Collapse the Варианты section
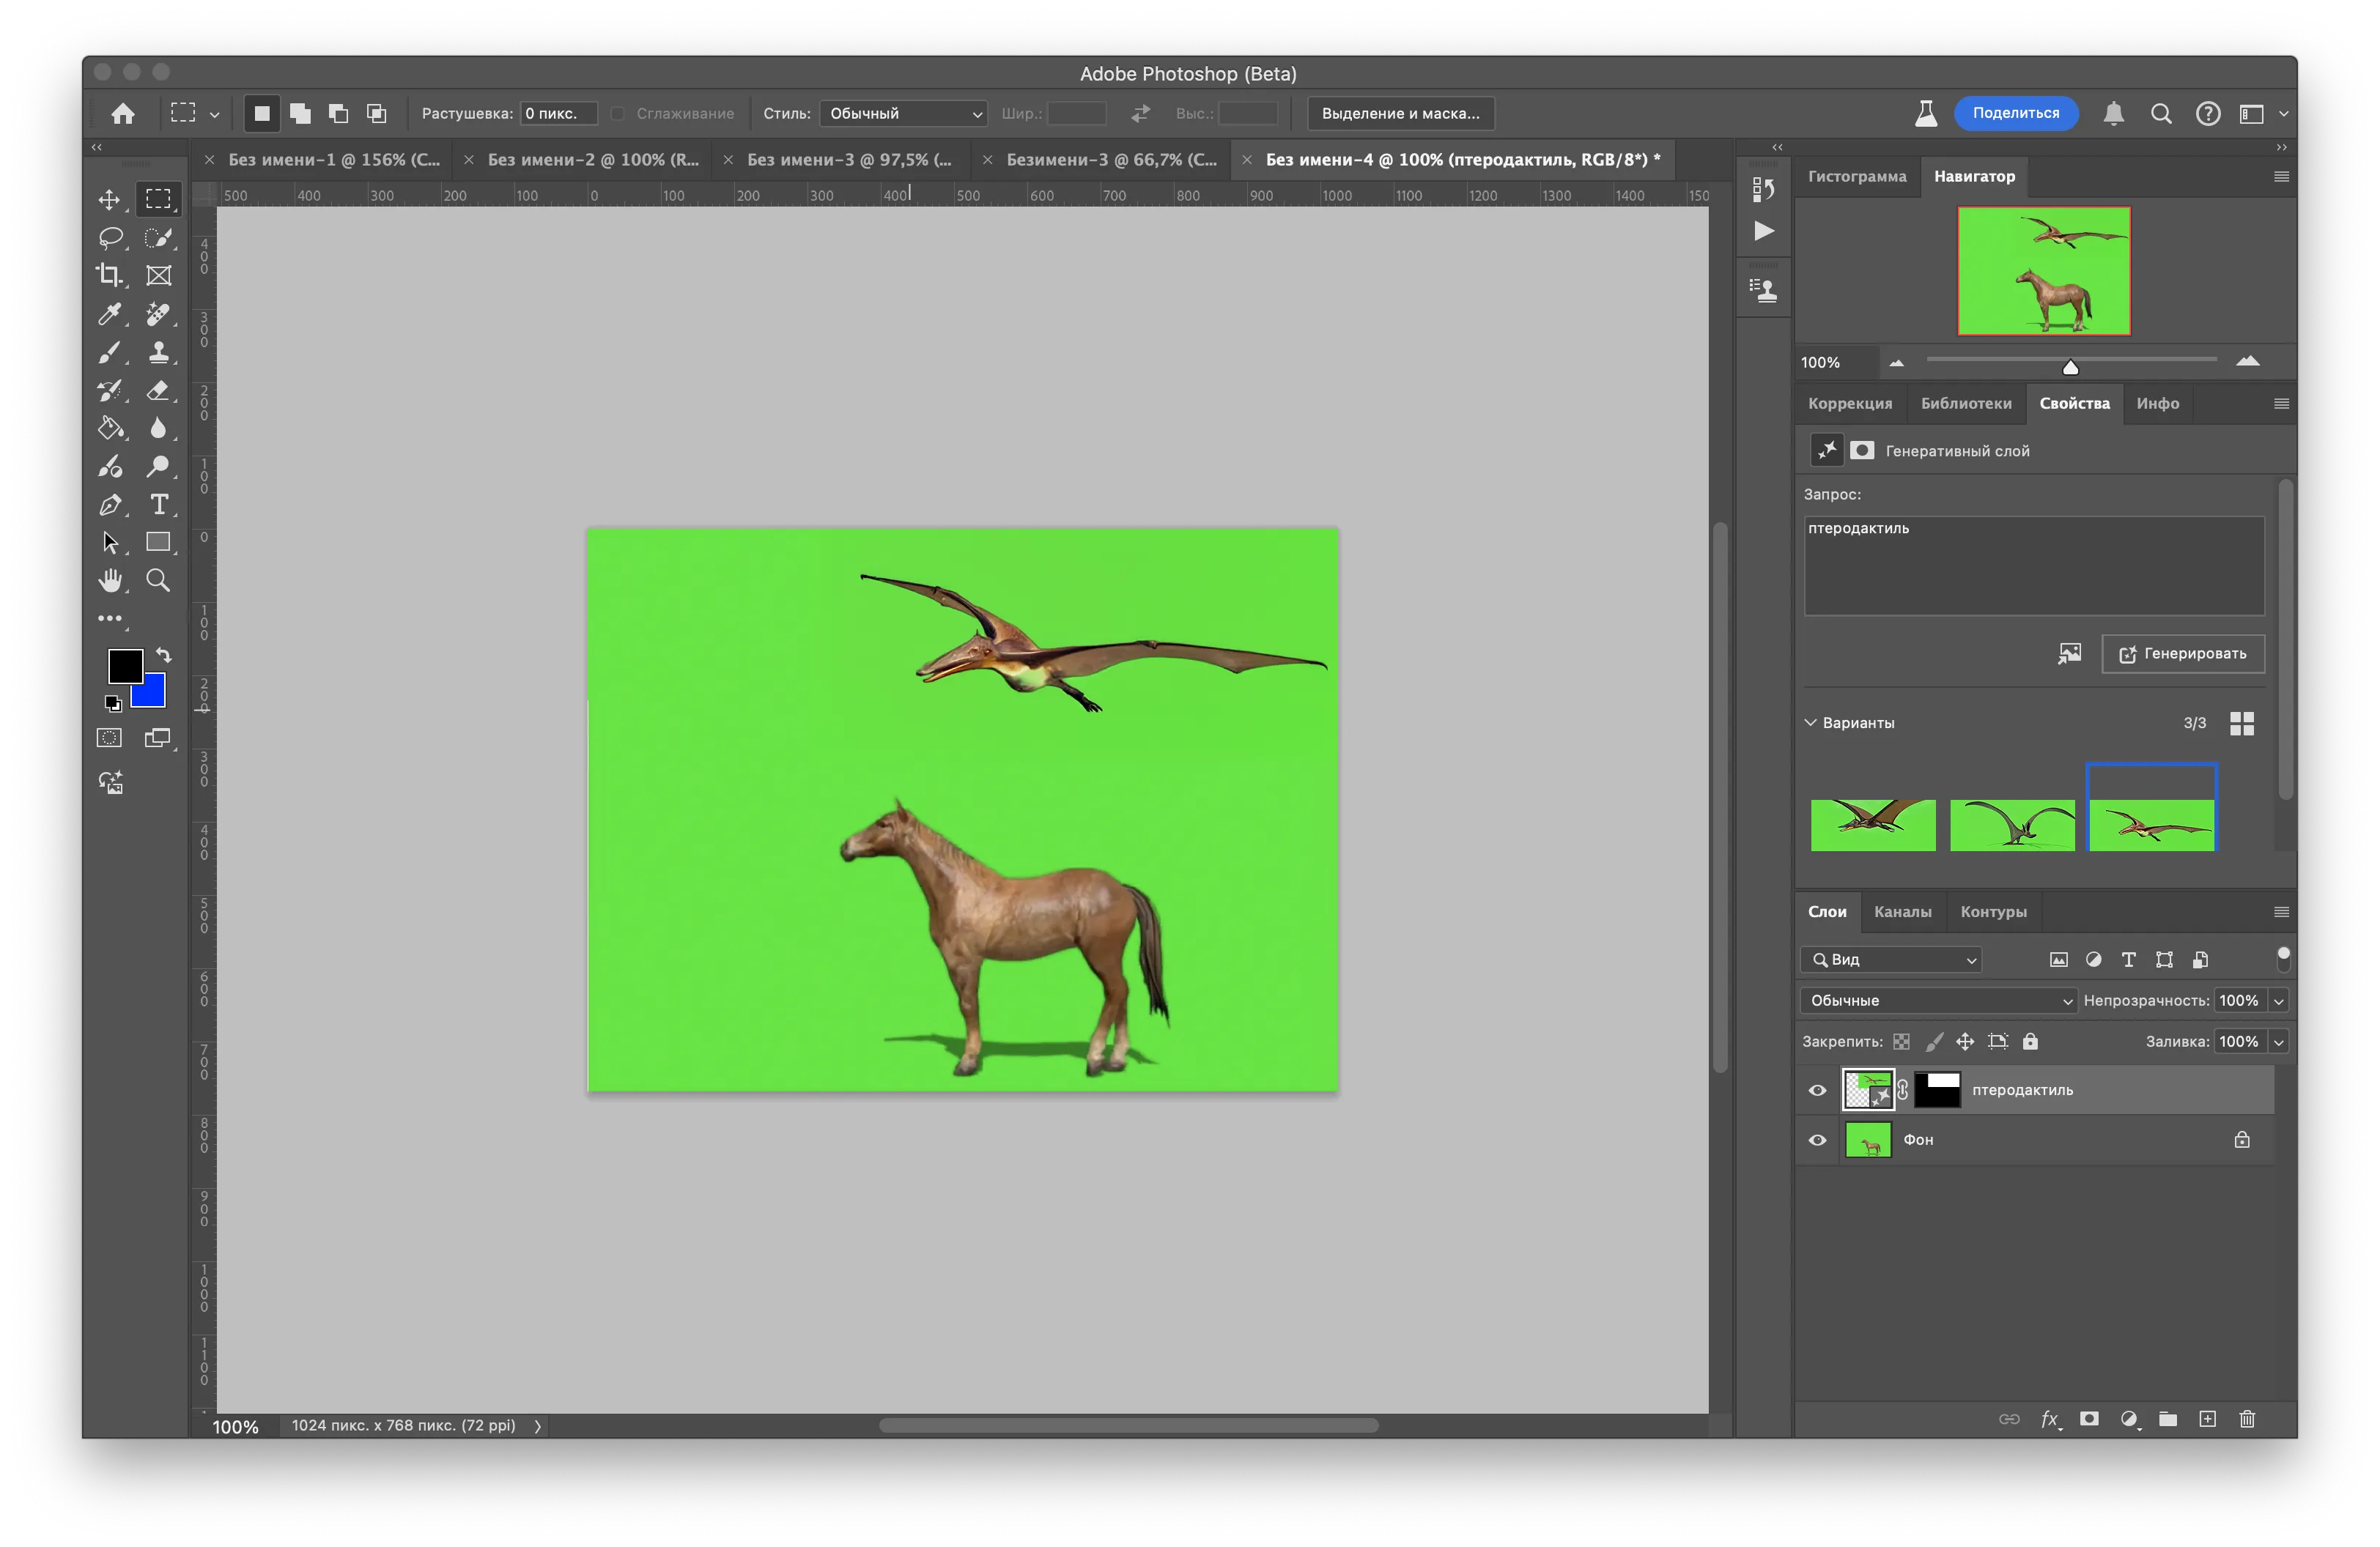 (x=1810, y=722)
